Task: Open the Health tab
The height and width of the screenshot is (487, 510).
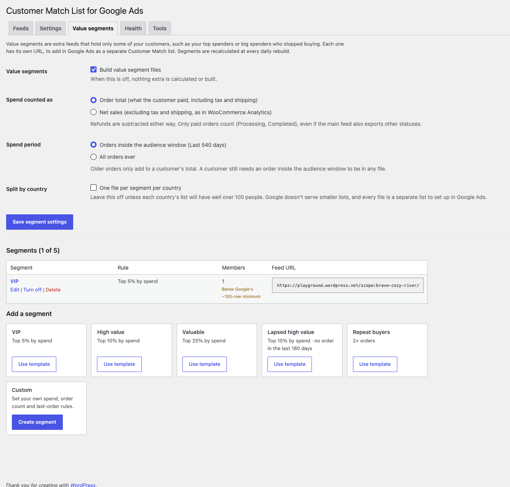Action: coord(133,28)
